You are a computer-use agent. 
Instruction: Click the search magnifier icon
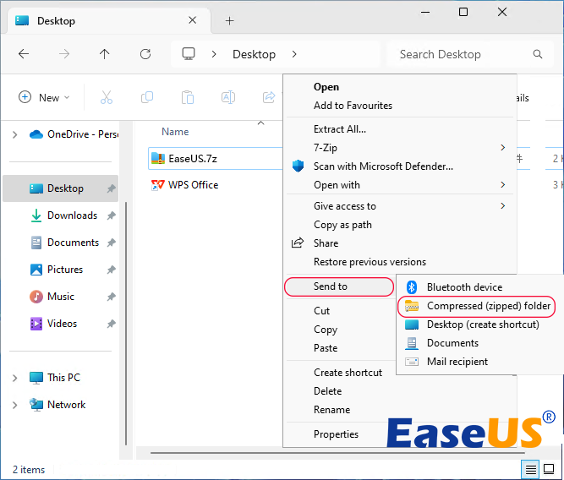[x=538, y=54]
